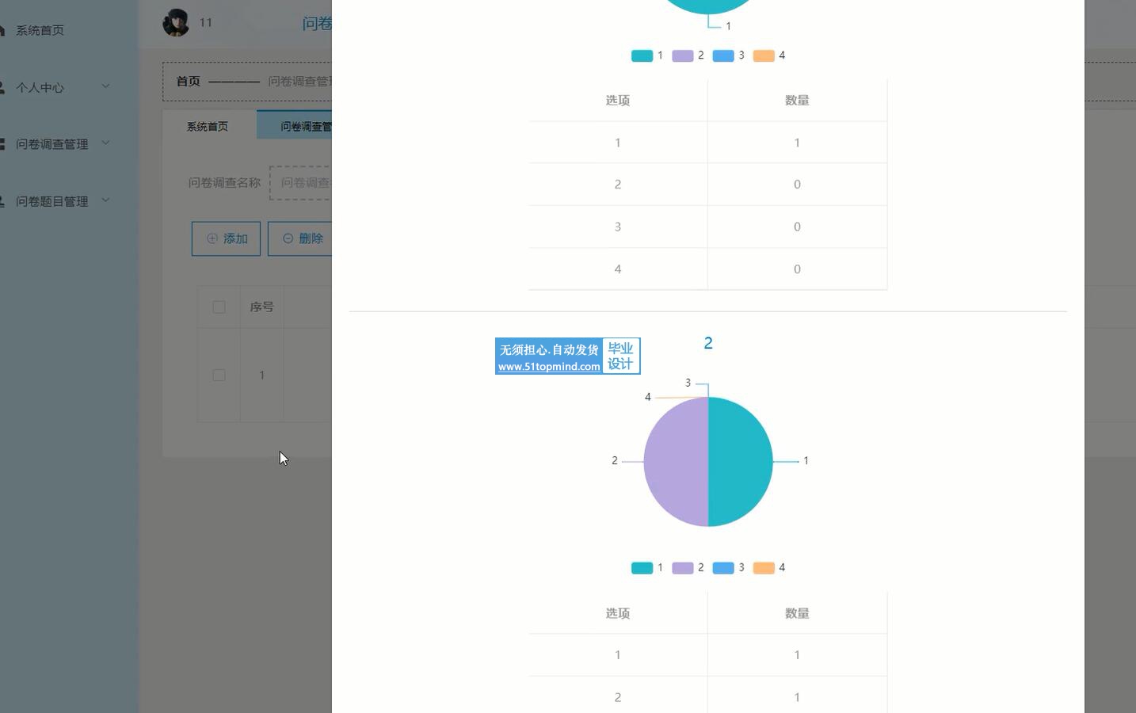The height and width of the screenshot is (713, 1136).
Task: Toggle legend swatch 2 in upper chart
Action: click(x=682, y=55)
